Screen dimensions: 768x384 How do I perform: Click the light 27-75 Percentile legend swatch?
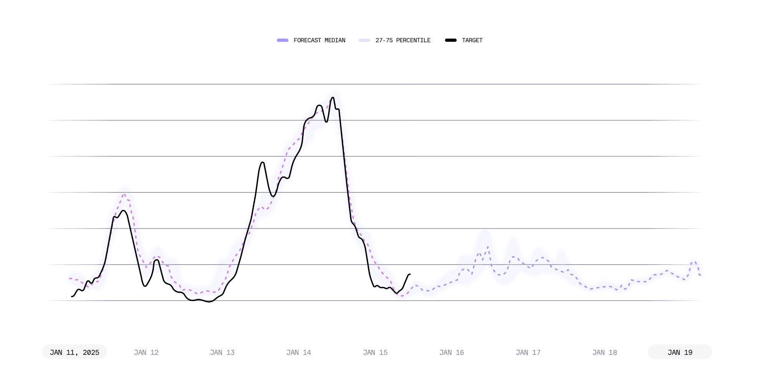[364, 40]
